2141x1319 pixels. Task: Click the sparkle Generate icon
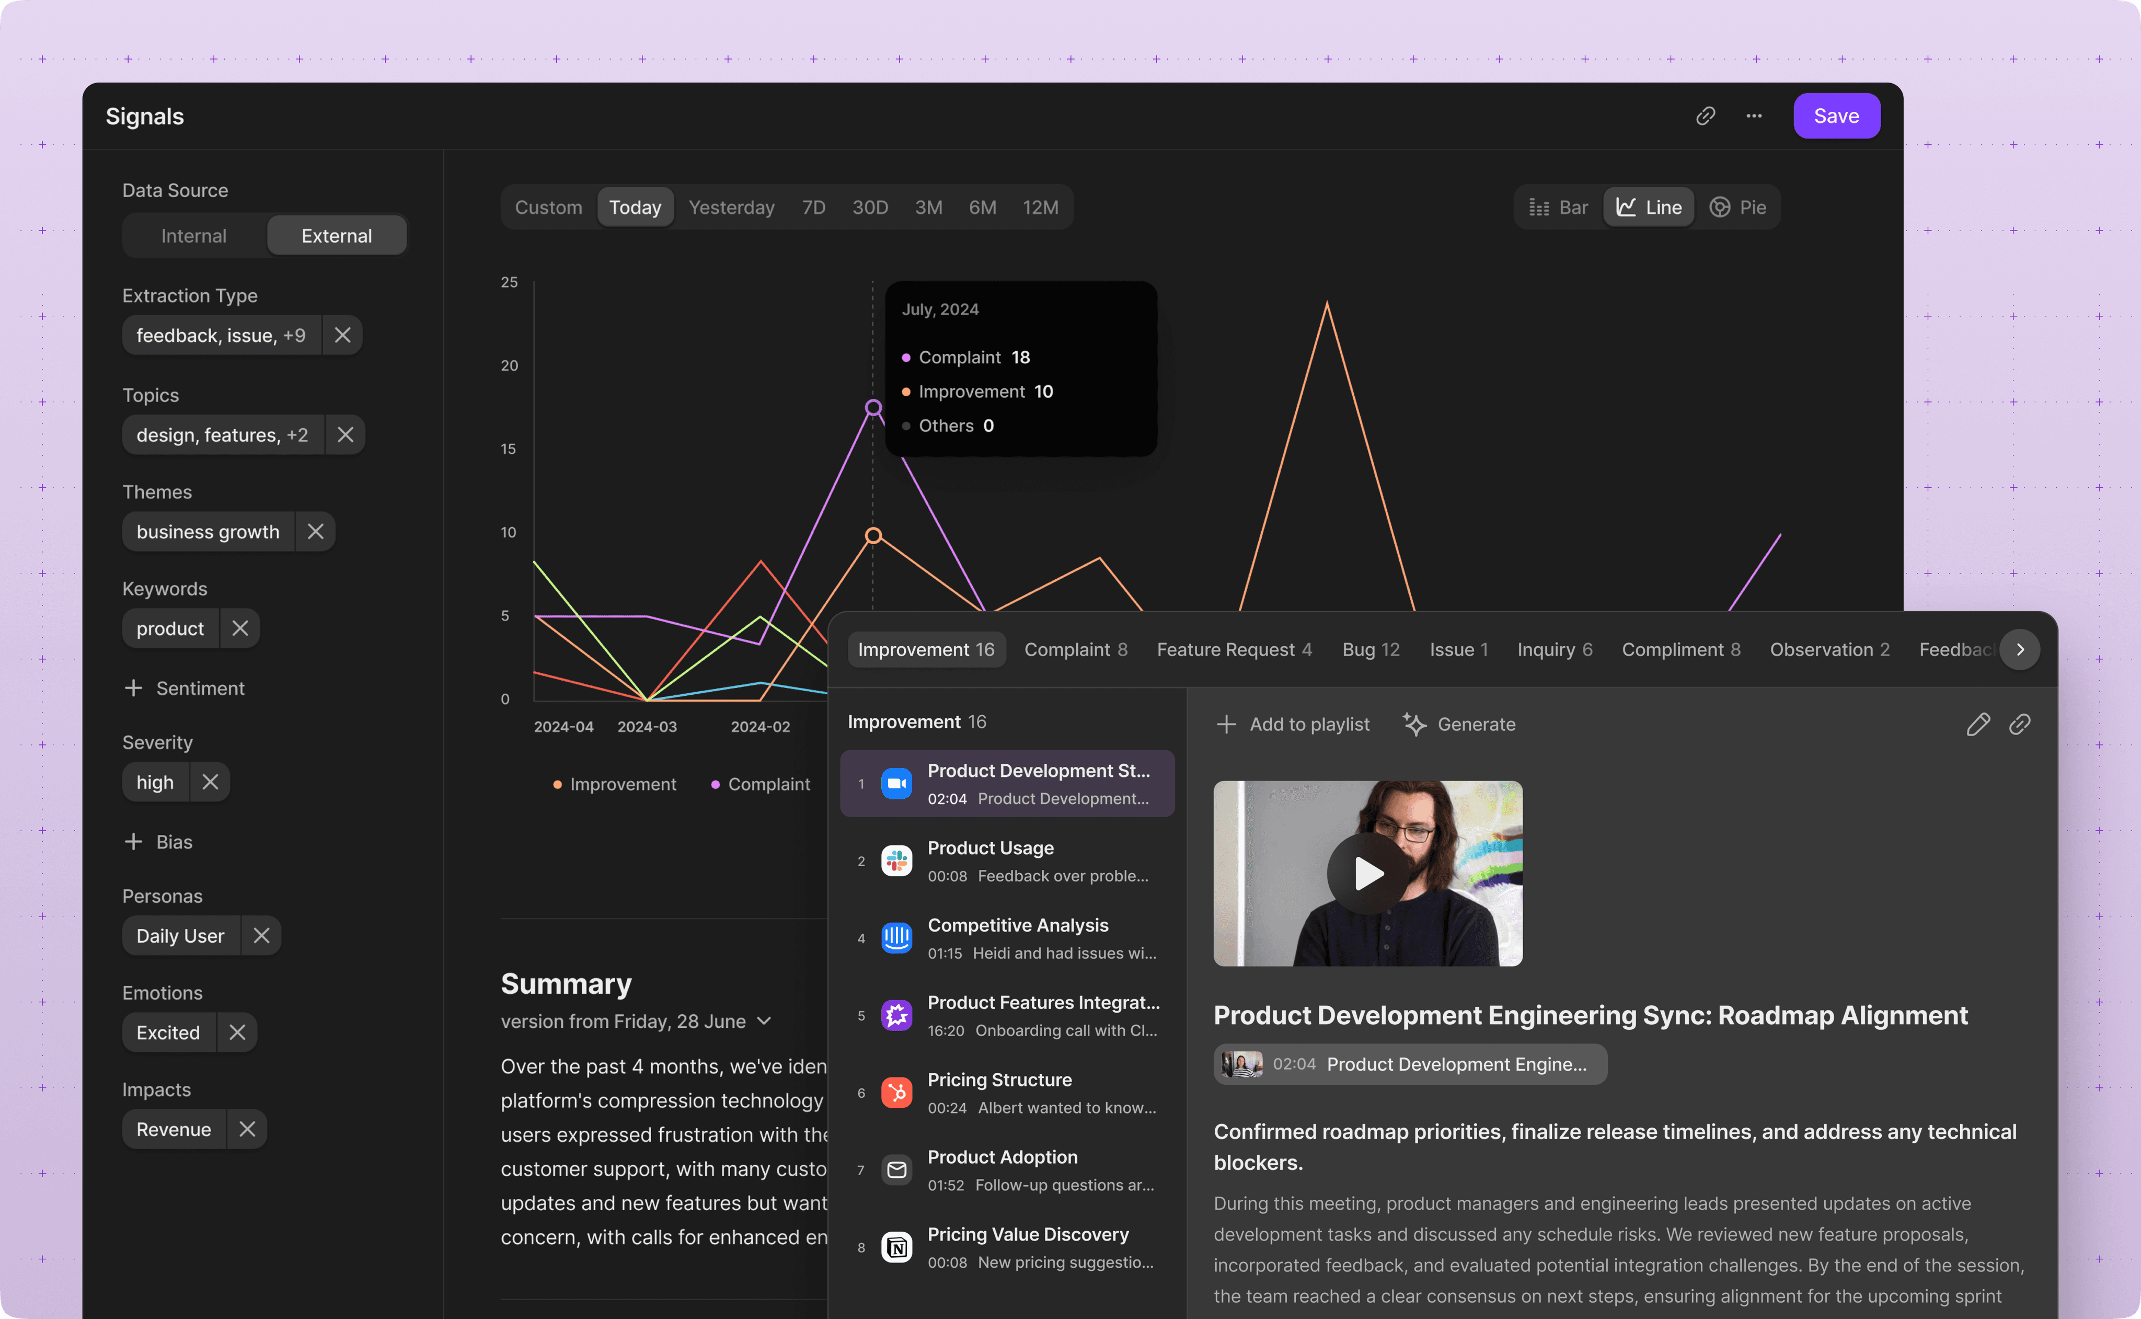click(x=1414, y=724)
